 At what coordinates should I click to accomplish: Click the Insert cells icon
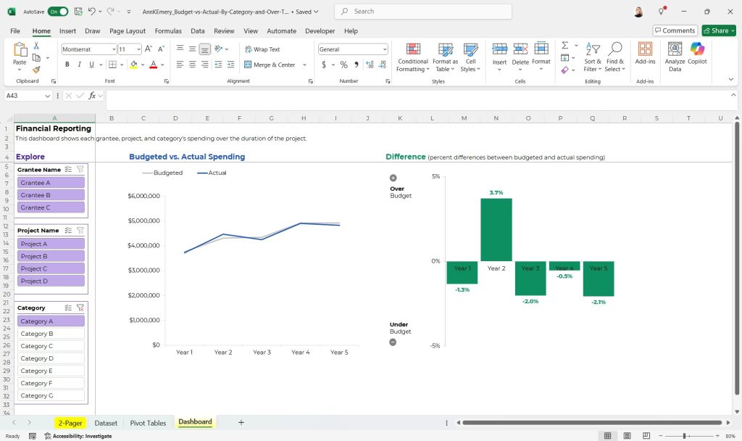[499, 49]
